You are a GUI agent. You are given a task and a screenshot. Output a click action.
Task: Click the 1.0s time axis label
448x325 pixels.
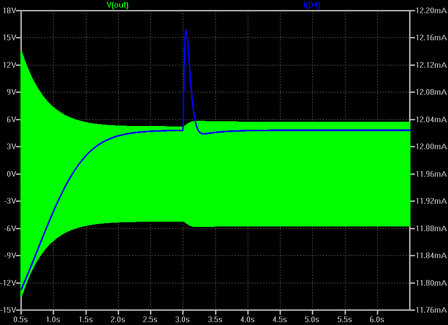[x=53, y=319]
